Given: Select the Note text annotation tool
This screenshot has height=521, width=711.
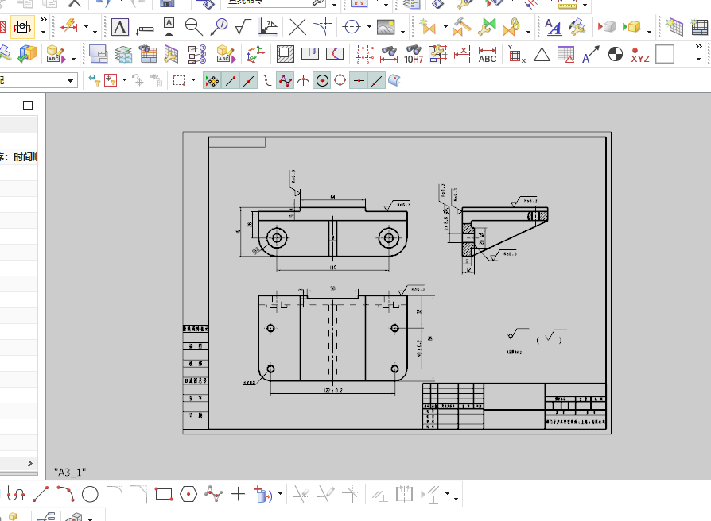Looking at the screenshot, I should coord(120,28).
